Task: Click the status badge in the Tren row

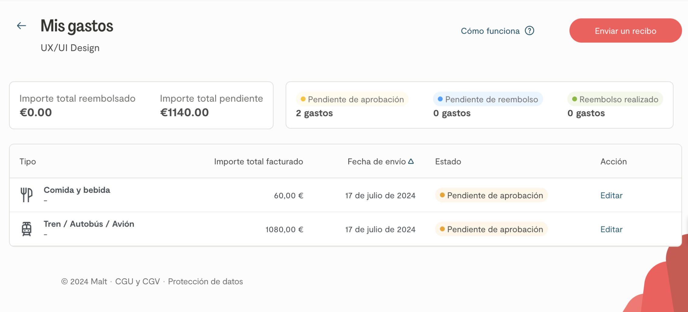Action: tap(491, 229)
